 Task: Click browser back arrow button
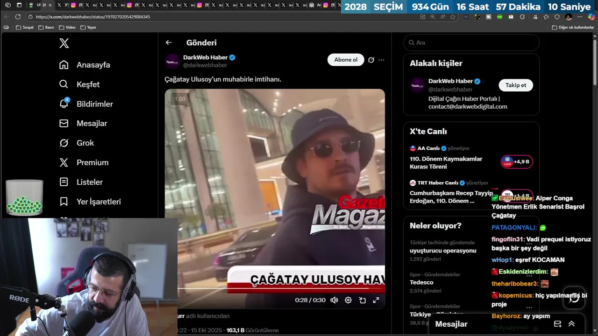tap(7, 17)
